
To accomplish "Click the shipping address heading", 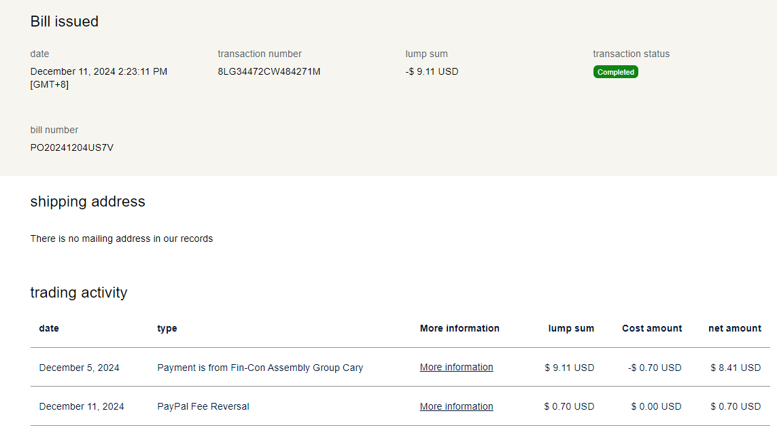I will click(88, 202).
